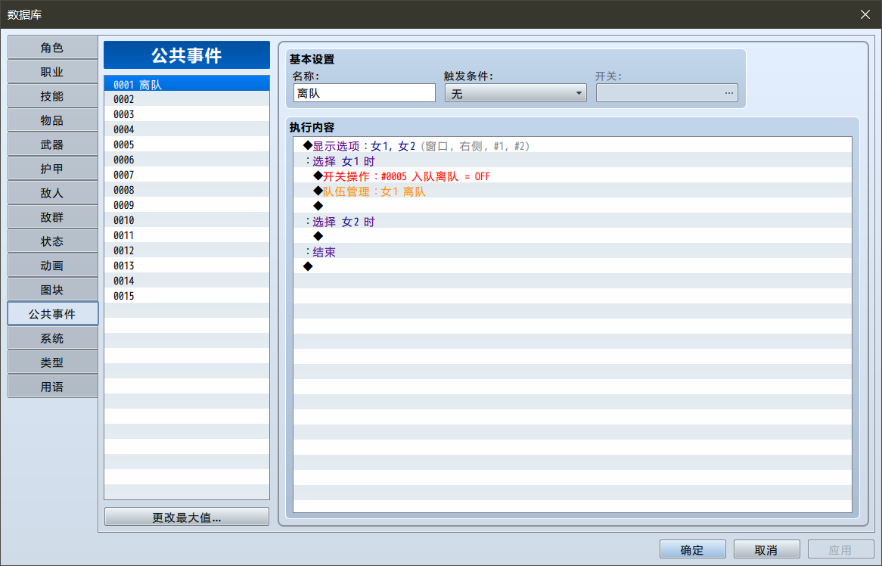Select common event 0012
This screenshot has height=566, width=882.
pos(187,250)
